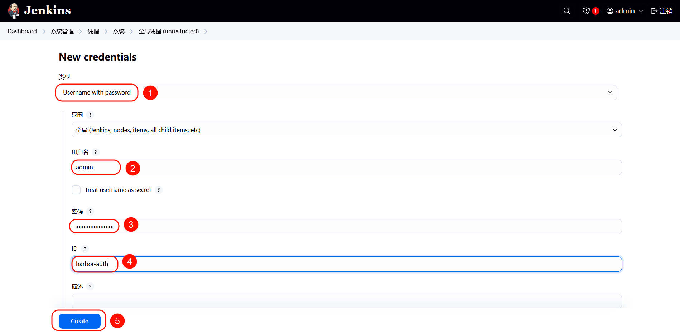Click the help icon next to ID
Image resolution: width=680 pixels, height=333 pixels.
tap(85, 249)
